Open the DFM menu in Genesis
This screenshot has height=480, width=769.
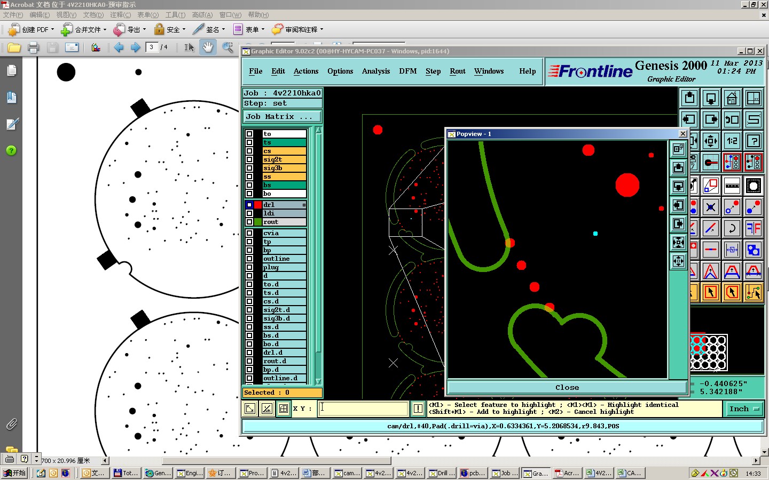point(407,71)
